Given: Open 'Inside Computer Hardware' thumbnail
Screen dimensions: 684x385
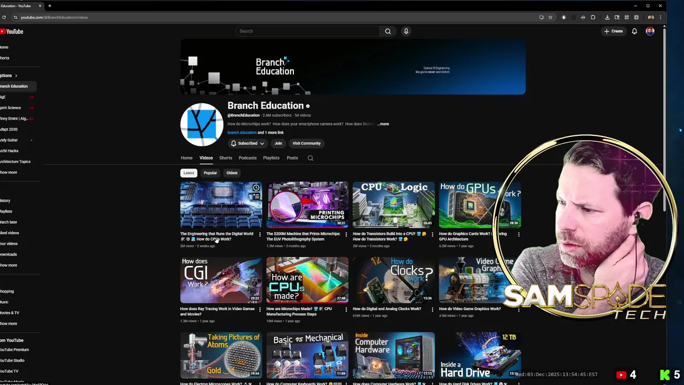Looking at the screenshot, I should pyautogui.click(x=394, y=356).
